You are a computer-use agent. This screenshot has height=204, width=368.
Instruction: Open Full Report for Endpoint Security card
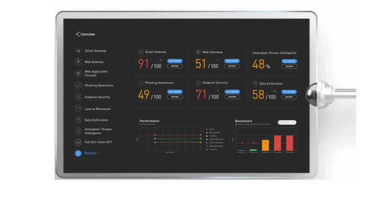tap(232, 92)
